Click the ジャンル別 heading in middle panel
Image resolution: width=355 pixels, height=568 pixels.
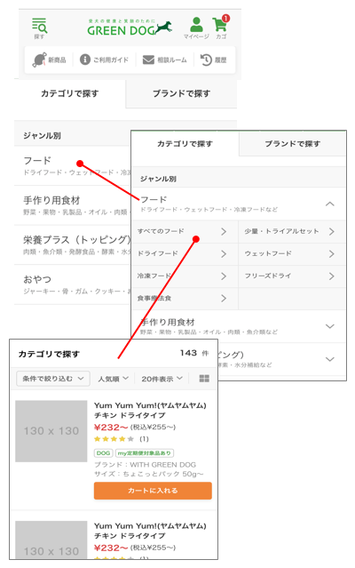pos(158,179)
